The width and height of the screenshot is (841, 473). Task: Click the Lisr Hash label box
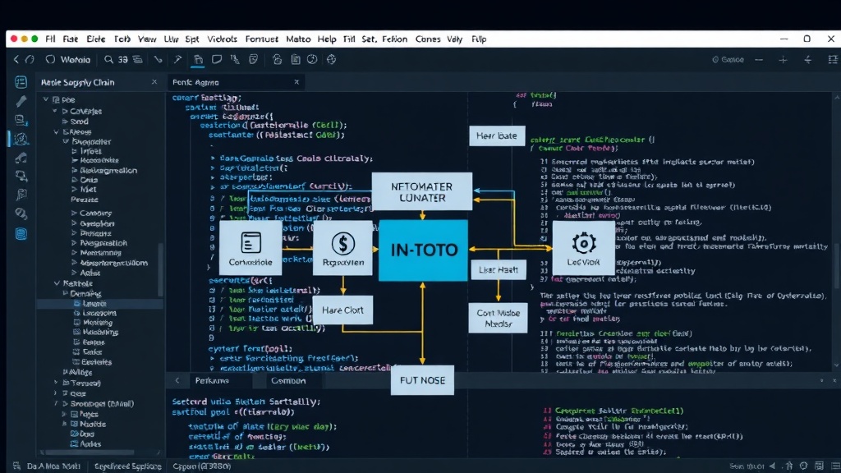point(499,269)
